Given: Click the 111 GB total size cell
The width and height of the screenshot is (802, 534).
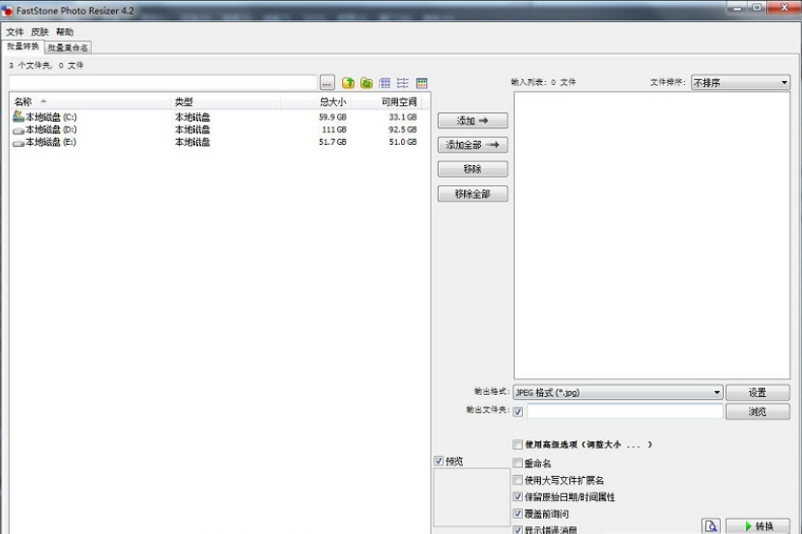Looking at the screenshot, I should point(334,129).
